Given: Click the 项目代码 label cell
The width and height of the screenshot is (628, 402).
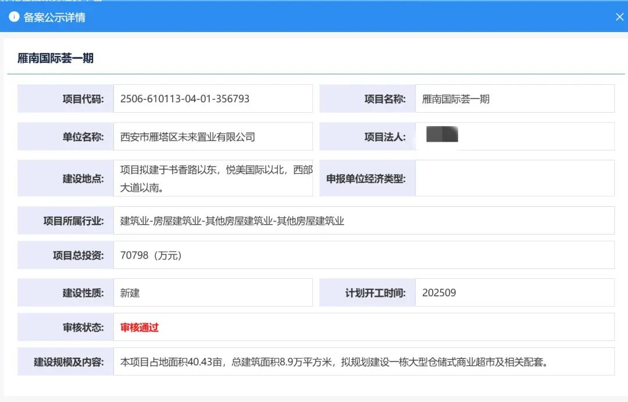Looking at the screenshot, I should (x=66, y=99).
